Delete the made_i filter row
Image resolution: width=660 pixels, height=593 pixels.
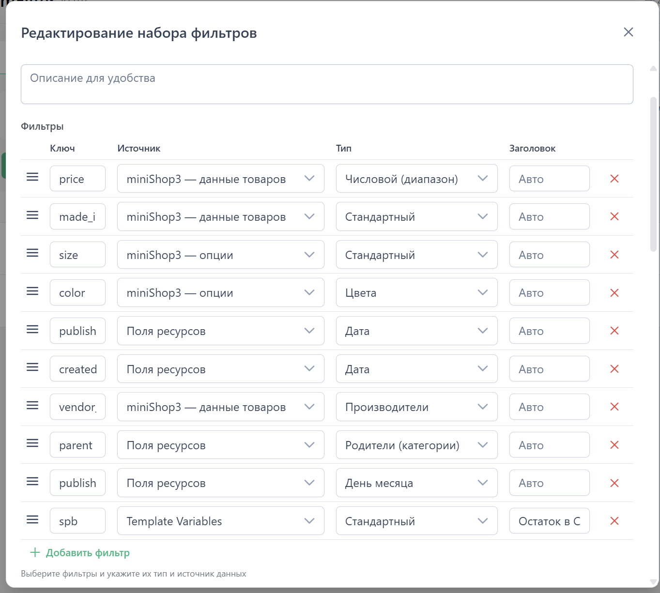(x=614, y=216)
